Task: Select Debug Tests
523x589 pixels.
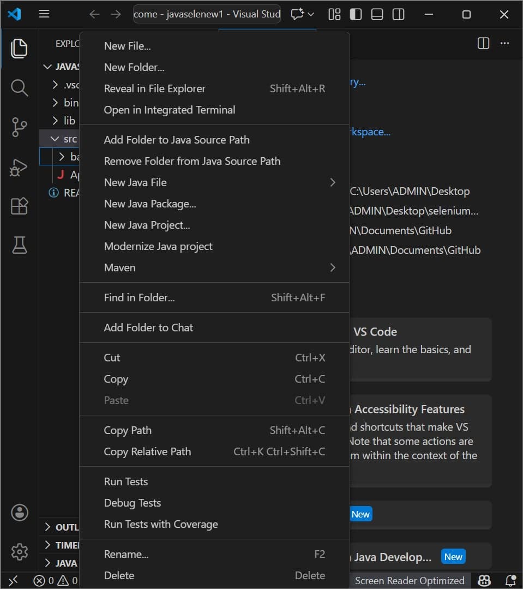Action: [215, 503]
